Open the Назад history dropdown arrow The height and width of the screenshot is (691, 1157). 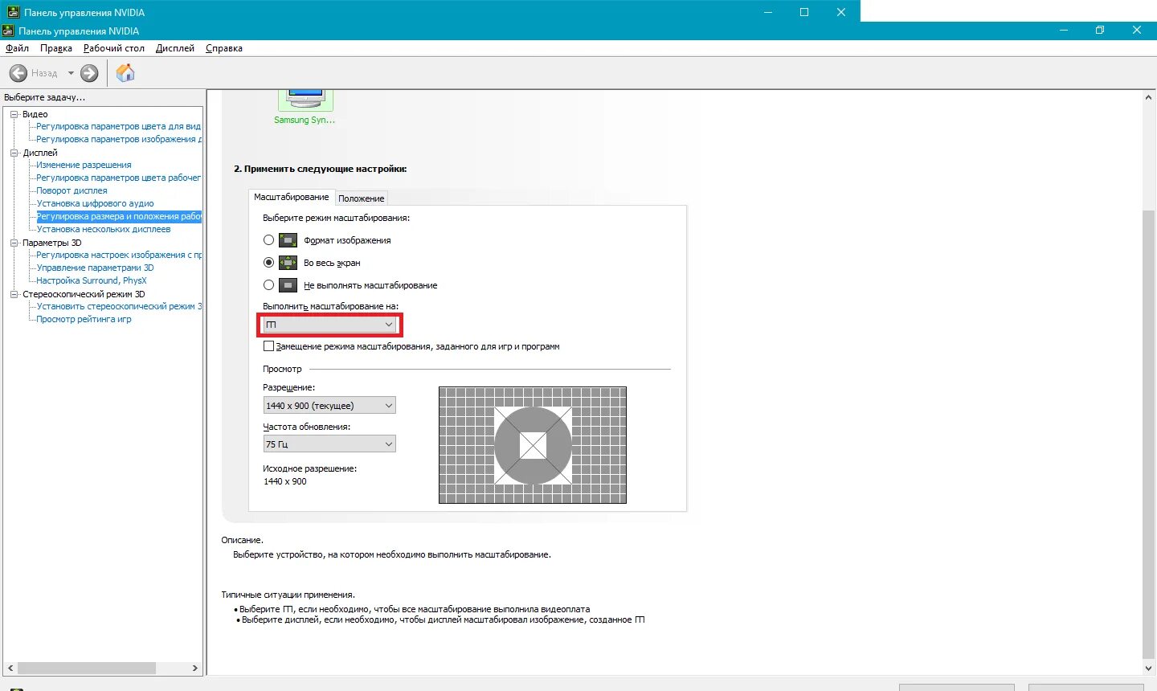[x=71, y=73]
